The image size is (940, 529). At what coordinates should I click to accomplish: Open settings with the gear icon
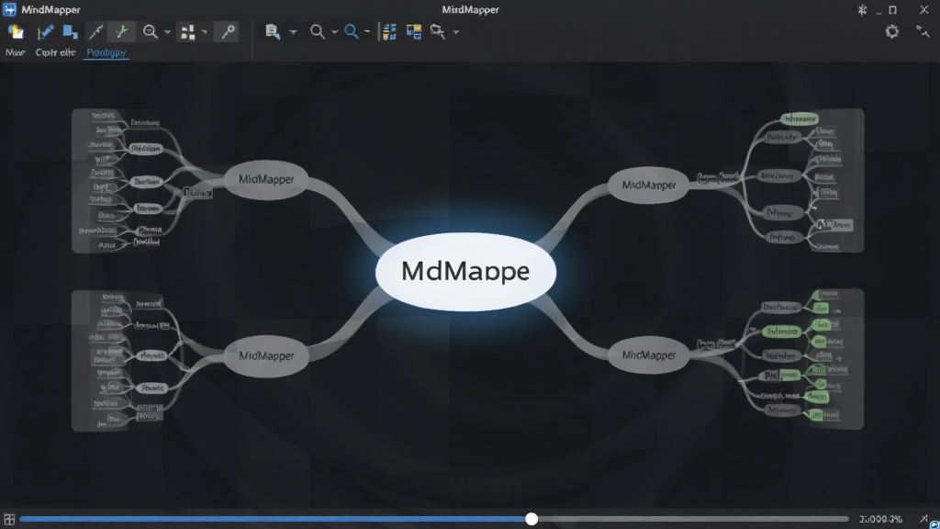pos(892,32)
